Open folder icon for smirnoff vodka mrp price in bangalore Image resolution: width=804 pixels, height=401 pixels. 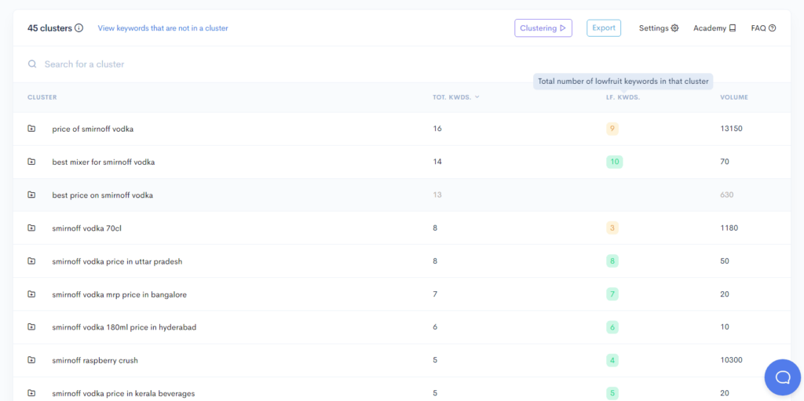coord(31,294)
